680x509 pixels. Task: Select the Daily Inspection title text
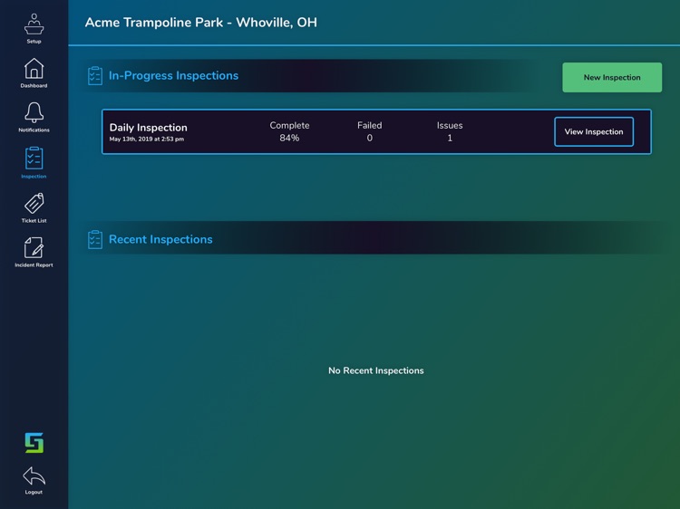[x=149, y=128]
